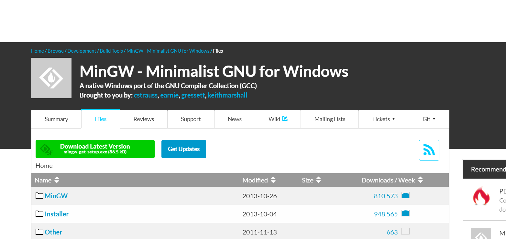
Task: Click the Home path label above file list
Action: [44, 166]
